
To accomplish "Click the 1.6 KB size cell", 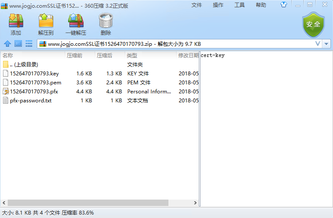I will pyautogui.click(x=84, y=73).
